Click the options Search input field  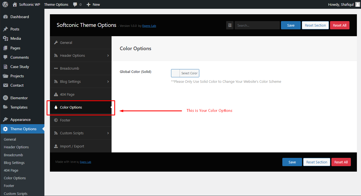pos(257,25)
